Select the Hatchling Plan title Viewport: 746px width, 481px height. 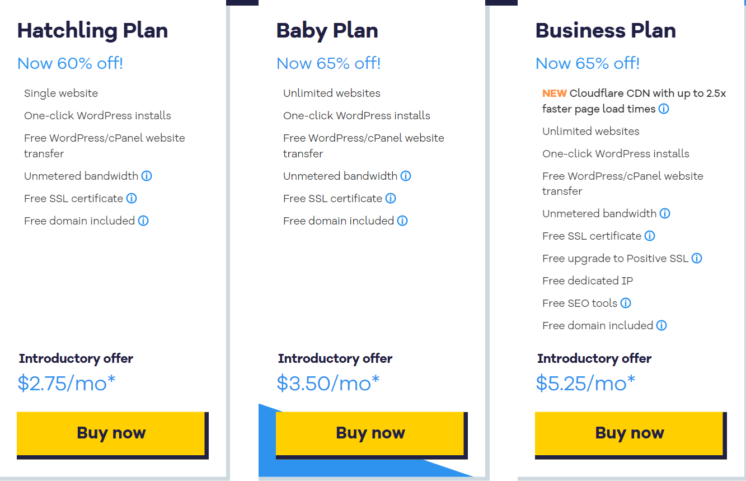pyautogui.click(x=92, y=31)
